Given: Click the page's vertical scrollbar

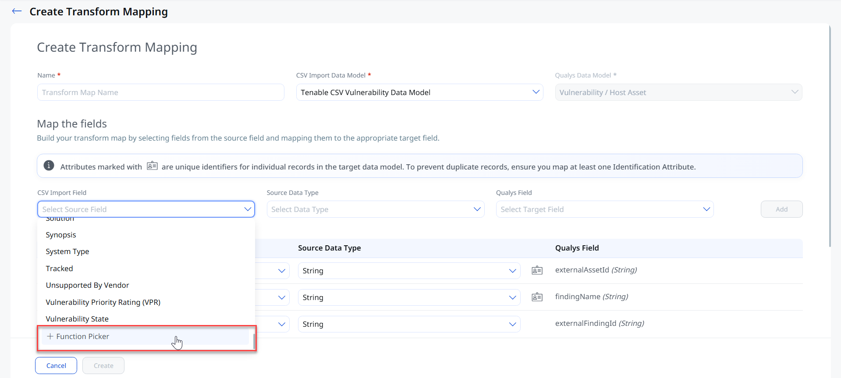Looking at the screenshot, I should point(830,136).
